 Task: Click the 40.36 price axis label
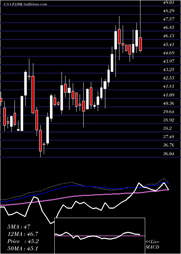169,103
